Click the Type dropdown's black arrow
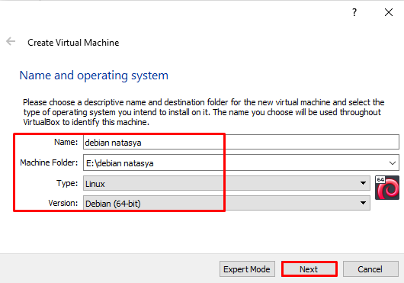 [363, 183]
